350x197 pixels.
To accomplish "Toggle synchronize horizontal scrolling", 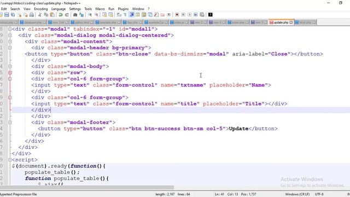I will 110,15.
